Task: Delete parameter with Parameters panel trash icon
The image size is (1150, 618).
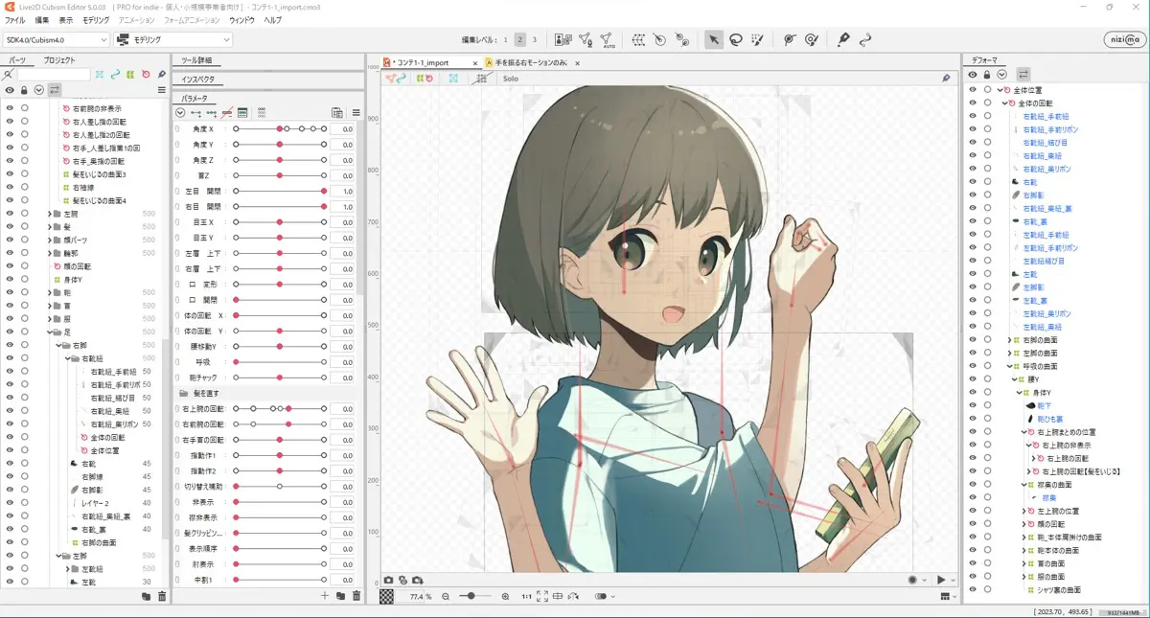Action: (356, 596)
